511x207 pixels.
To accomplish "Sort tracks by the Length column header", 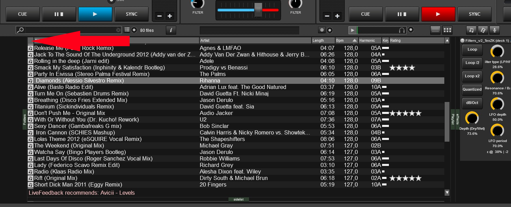I will click(323, 40).
